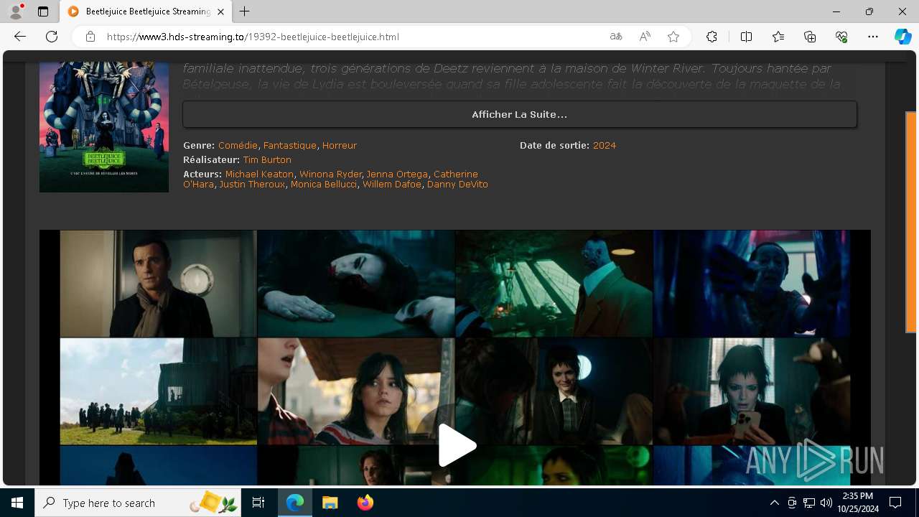Open Firefox on taskbar
The height and width of the screenshot is (517, 919).
[365, 503]
